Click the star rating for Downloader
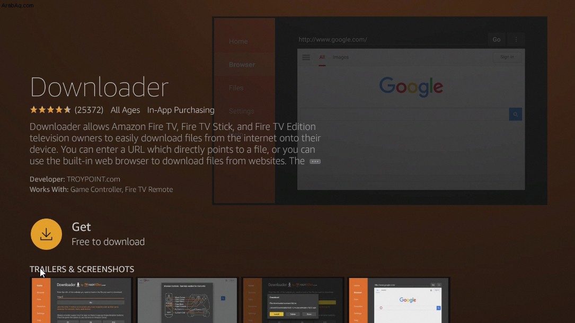The width and height of the screenshot is (575, 323). coord(50,110)
